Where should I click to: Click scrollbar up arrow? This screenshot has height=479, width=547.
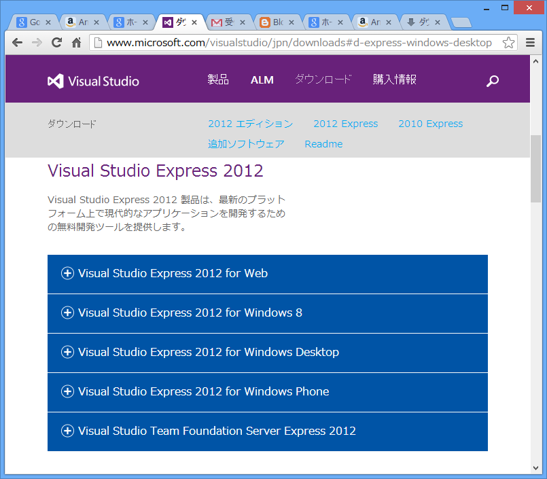coord(535,61)
